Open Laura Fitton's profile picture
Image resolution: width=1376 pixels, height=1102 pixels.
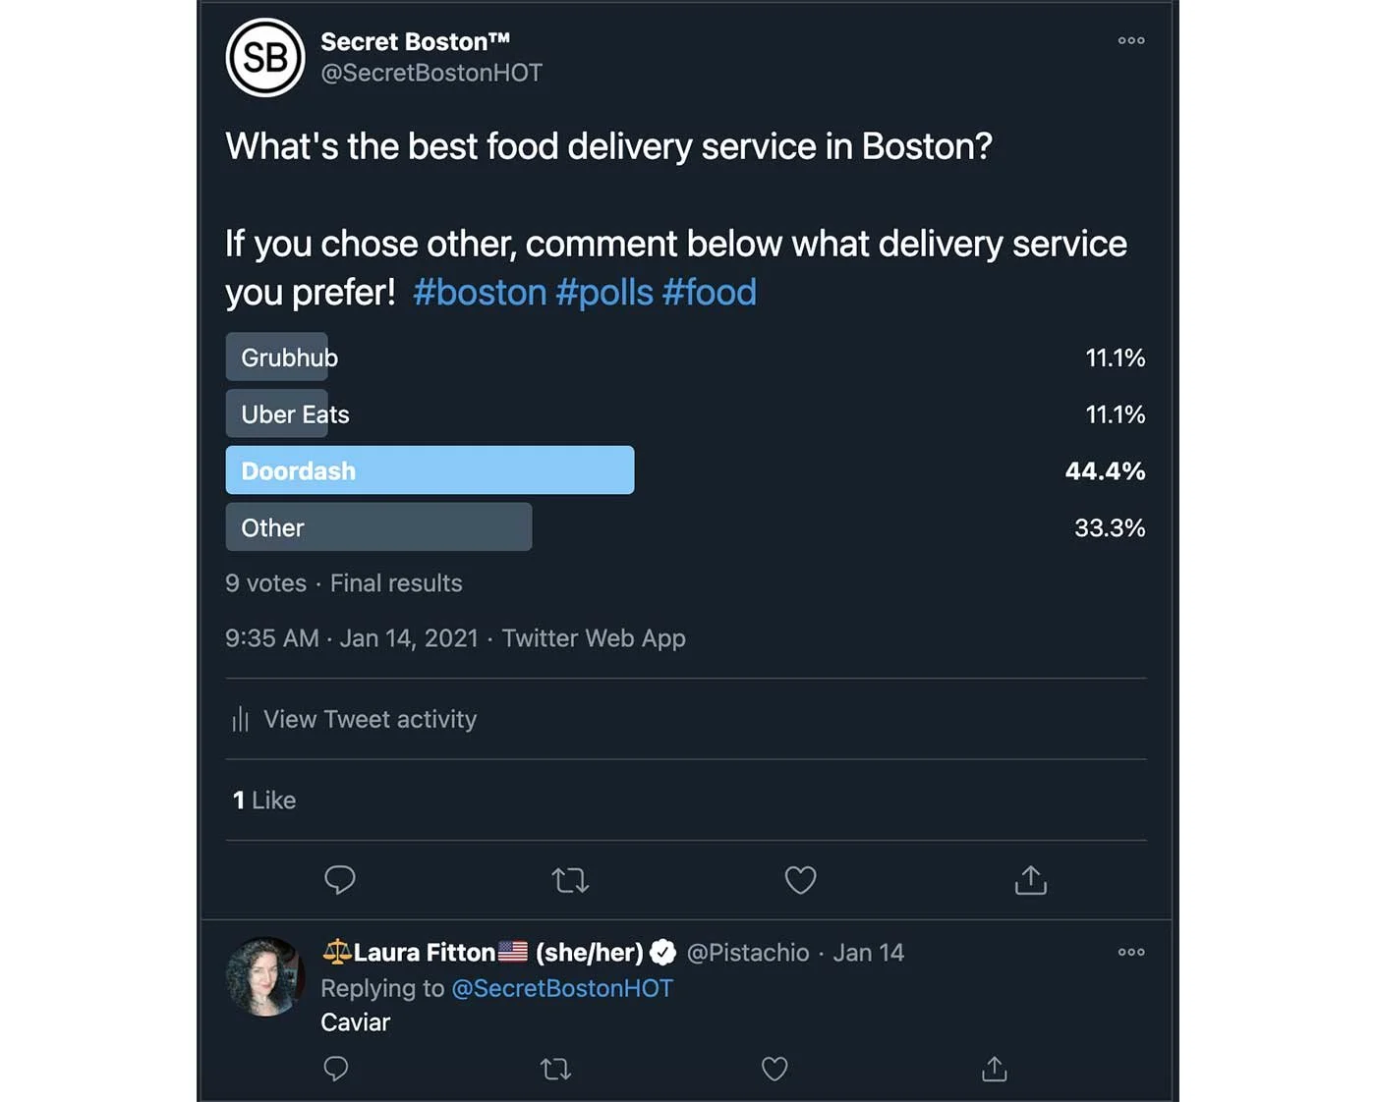click(264, 976)
